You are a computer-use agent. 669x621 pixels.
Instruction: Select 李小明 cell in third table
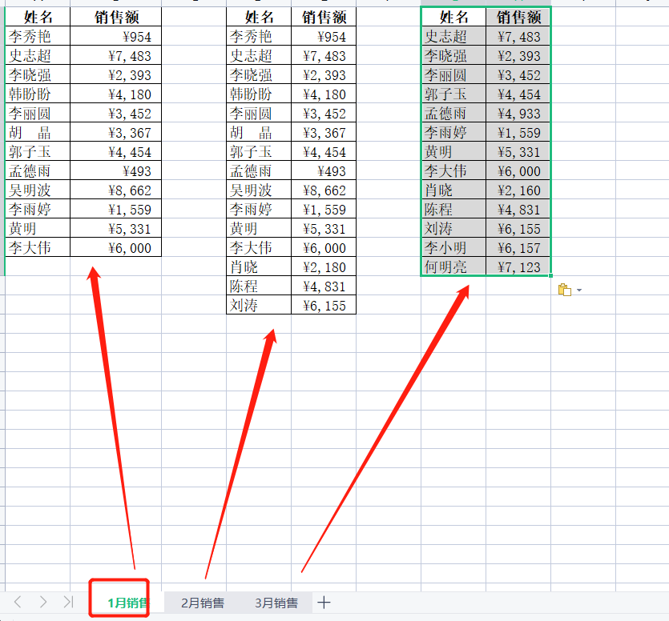tap(453, 247)
